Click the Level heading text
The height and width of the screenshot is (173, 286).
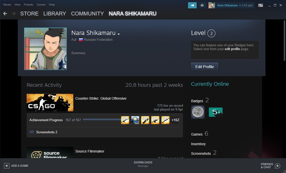click(x=198, y=33)
